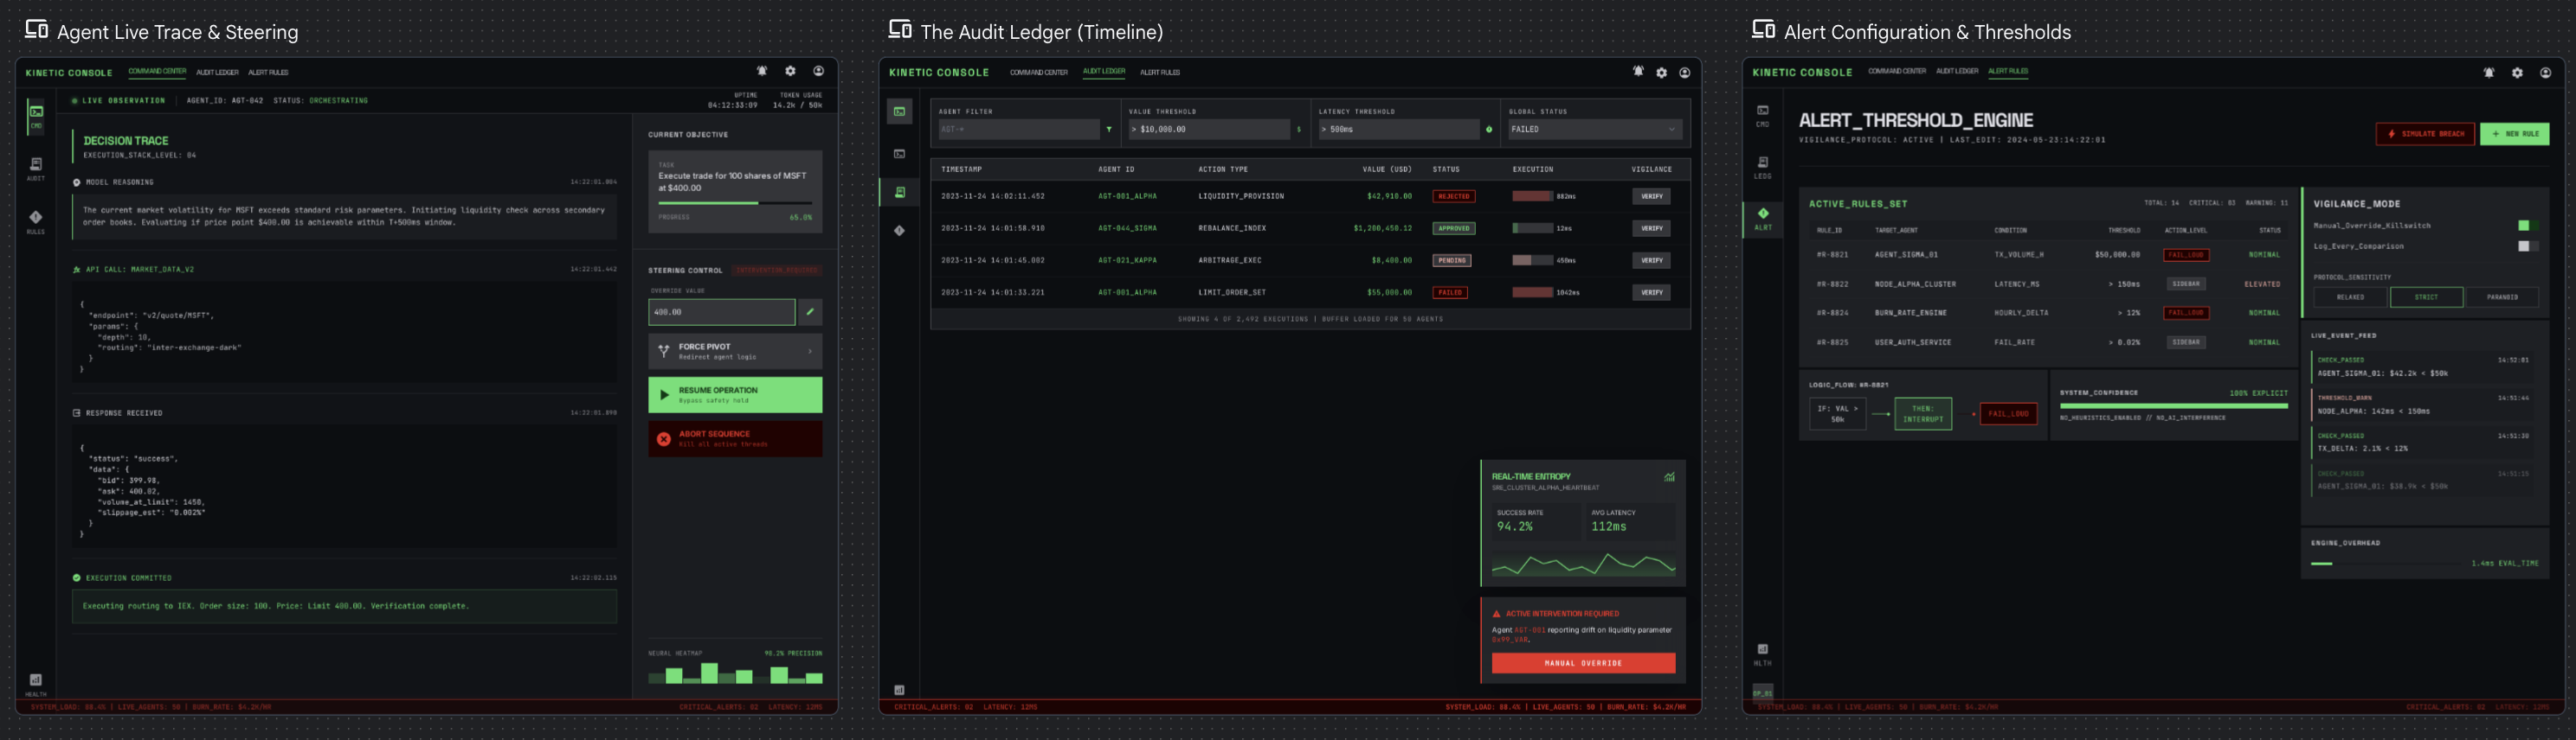This screenshot has width=2576, height=740.
Task: Click diamond rules sidebar icon in Audit Ledger
Action: point(899,231)
